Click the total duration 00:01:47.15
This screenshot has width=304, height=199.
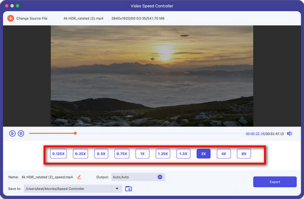275,134
